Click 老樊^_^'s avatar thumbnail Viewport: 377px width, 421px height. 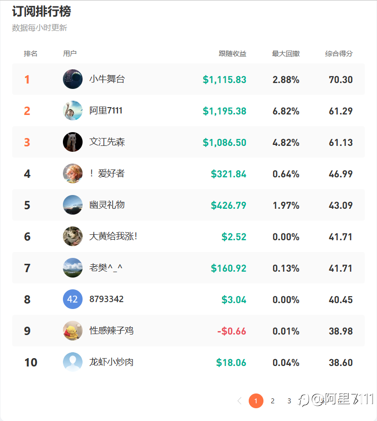pos(73,268)
